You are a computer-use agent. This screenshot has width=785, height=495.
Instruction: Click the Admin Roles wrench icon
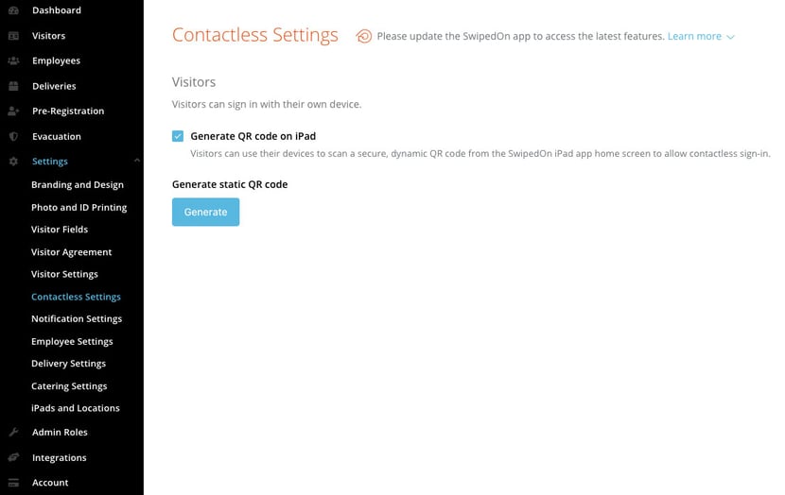click(x=13, y=432)
